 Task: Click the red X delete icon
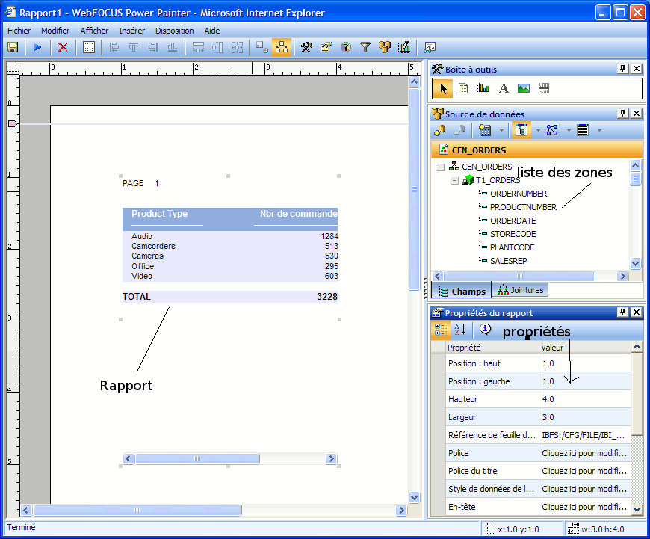point(63,47)
